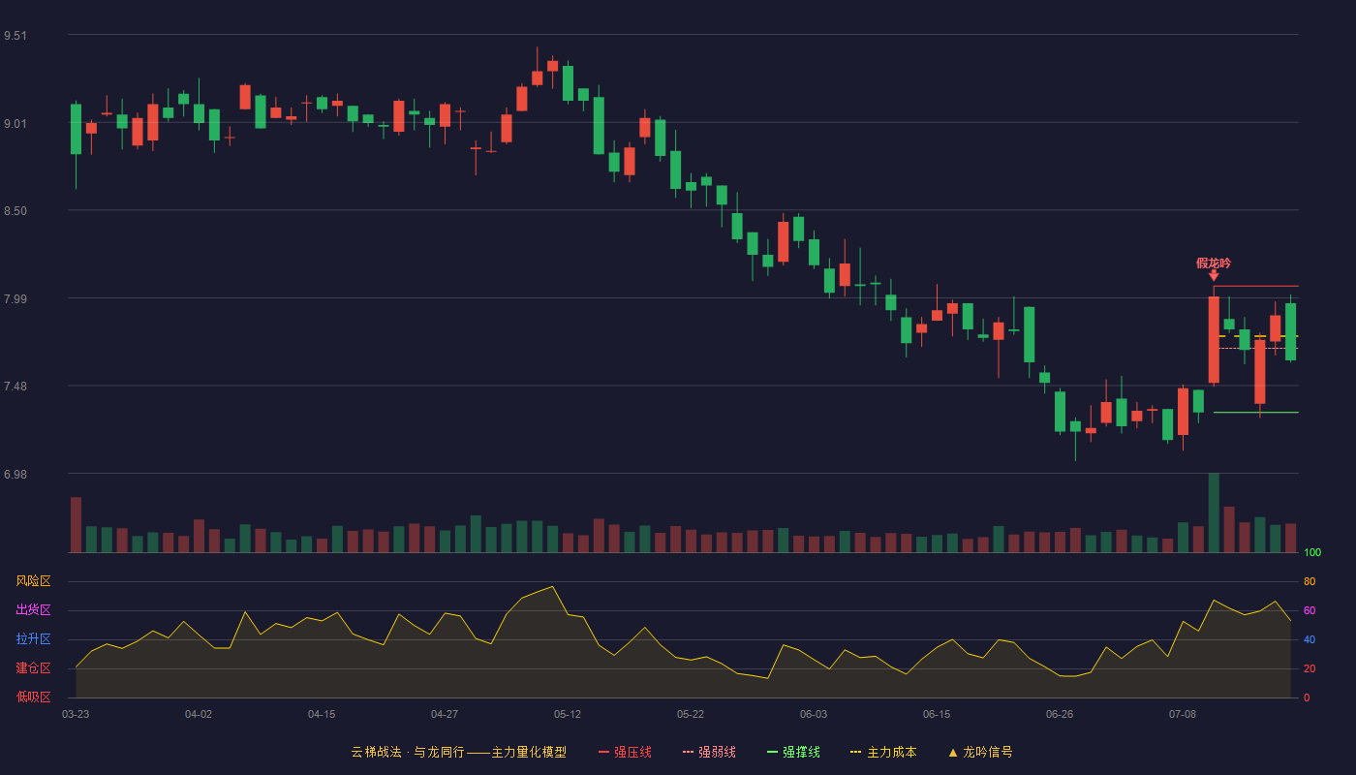Click the 假龙吟 signal text label
Image resolution: width=1356 pixels, height=775 pixels.
1214,263
